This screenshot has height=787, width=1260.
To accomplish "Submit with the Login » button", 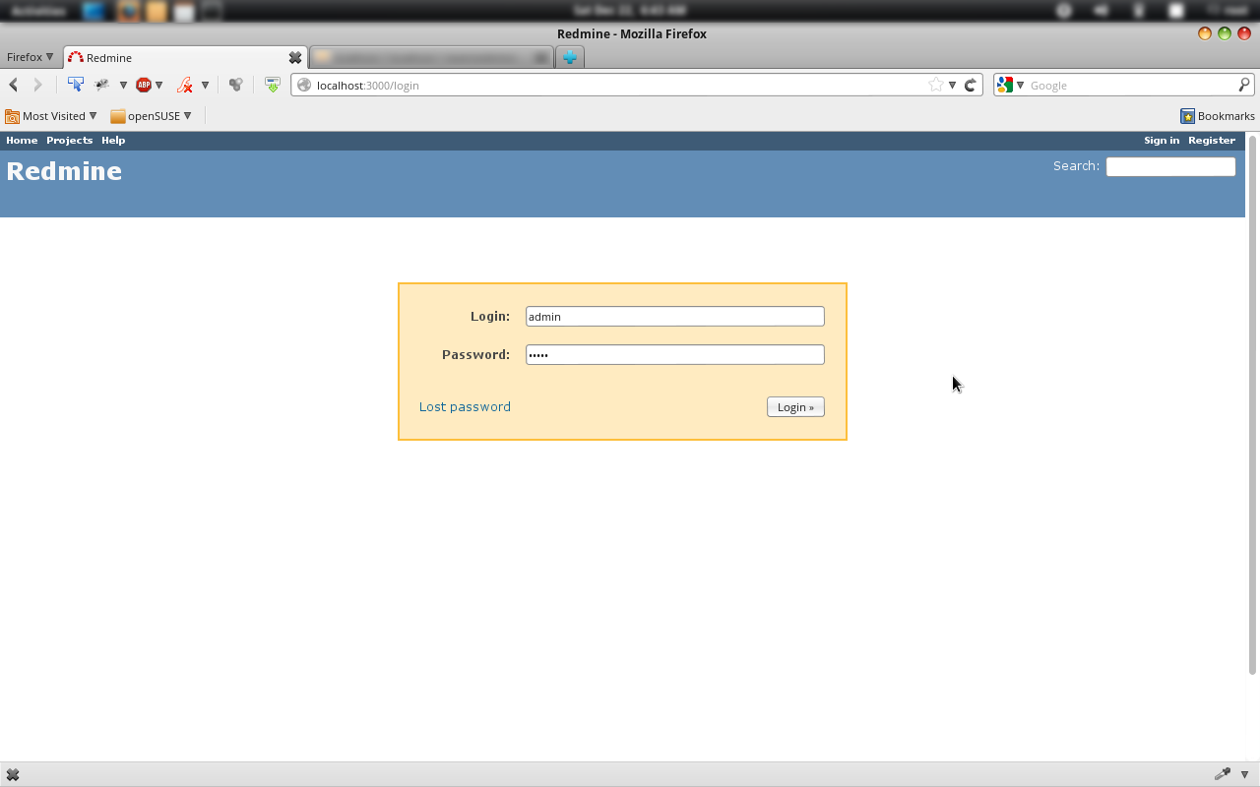I will [x=795, y=407].
